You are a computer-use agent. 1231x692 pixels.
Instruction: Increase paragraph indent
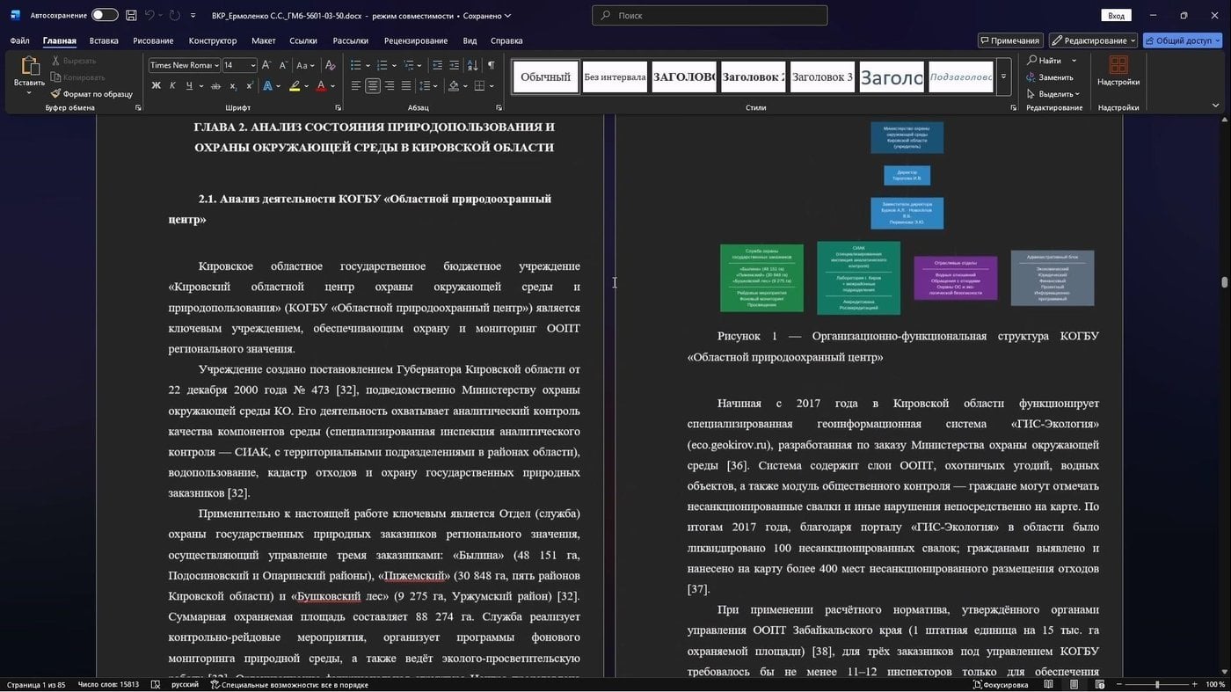click(454, 65)
